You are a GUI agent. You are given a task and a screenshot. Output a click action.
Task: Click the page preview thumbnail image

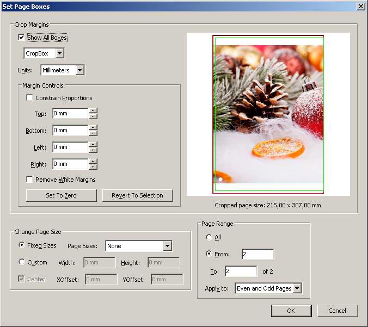(268, 114)
